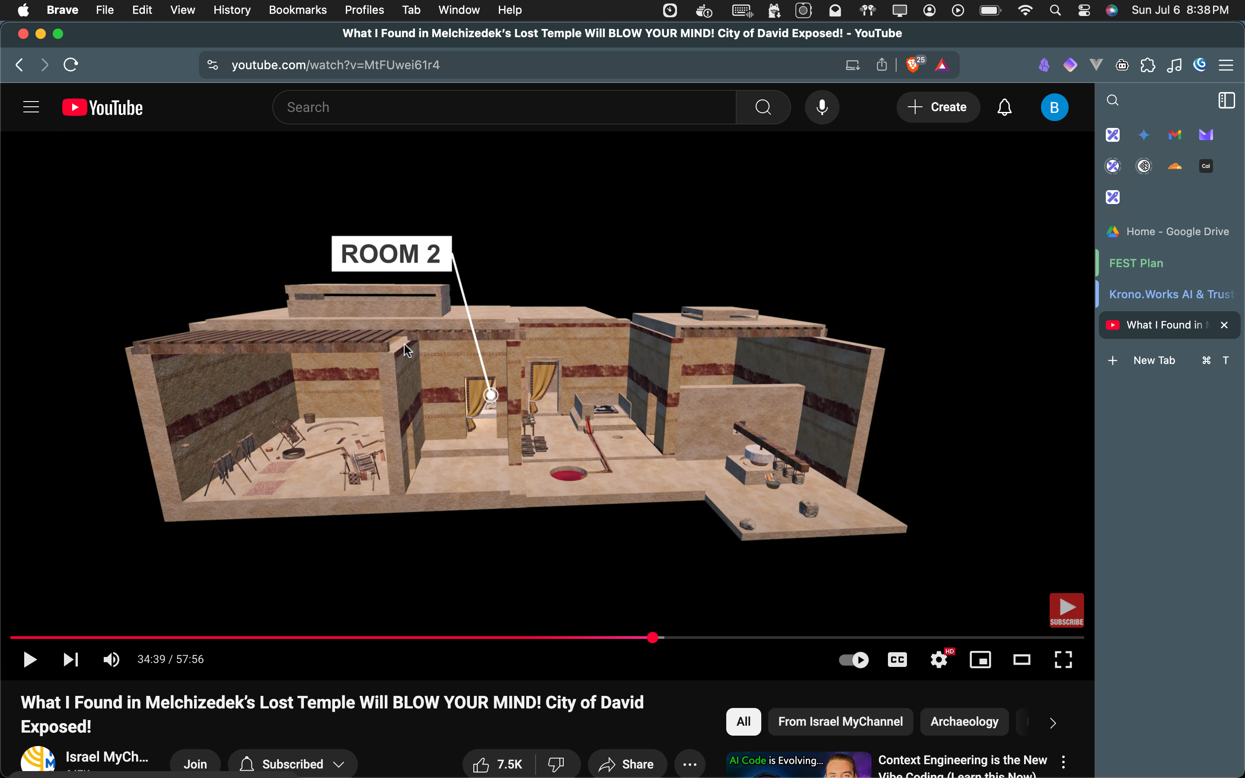Click the YouTube voice search microphone
Image resolution: width=1245 pixels, height=778 pixels.
(822, 107)
